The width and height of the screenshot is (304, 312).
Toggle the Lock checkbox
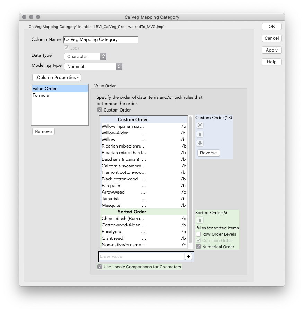coord(66,48)
